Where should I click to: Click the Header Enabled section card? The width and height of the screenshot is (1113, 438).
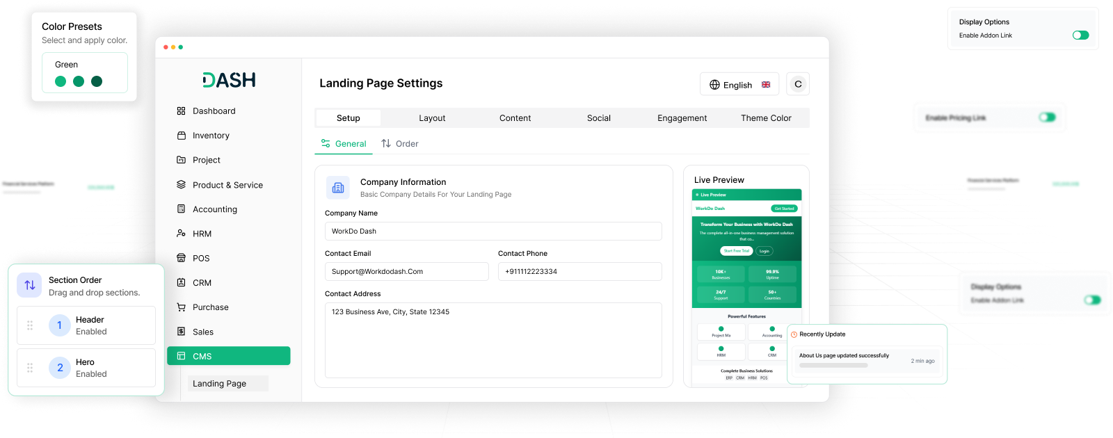[x=86, y=325]
